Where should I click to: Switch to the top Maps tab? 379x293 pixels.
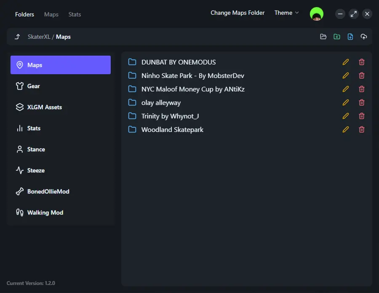click(x=51, y=14)
